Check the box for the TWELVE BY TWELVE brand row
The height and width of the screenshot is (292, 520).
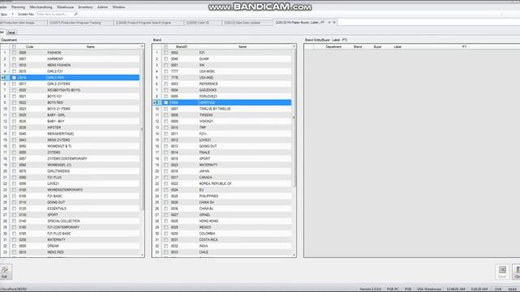(x=166, y=109)
